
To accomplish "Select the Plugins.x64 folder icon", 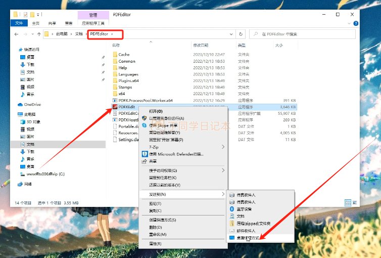I will tap(115, 80).
